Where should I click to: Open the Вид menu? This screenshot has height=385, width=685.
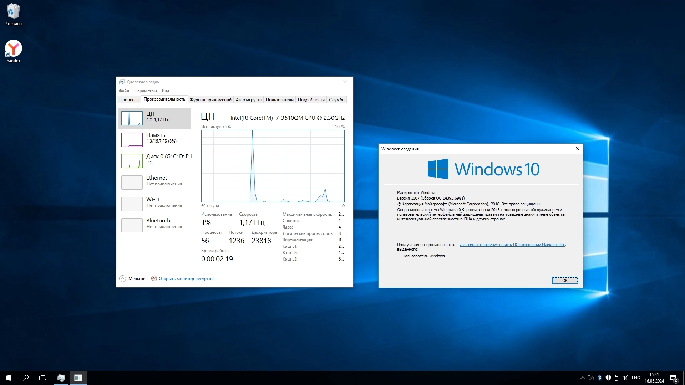click(165, 91)
